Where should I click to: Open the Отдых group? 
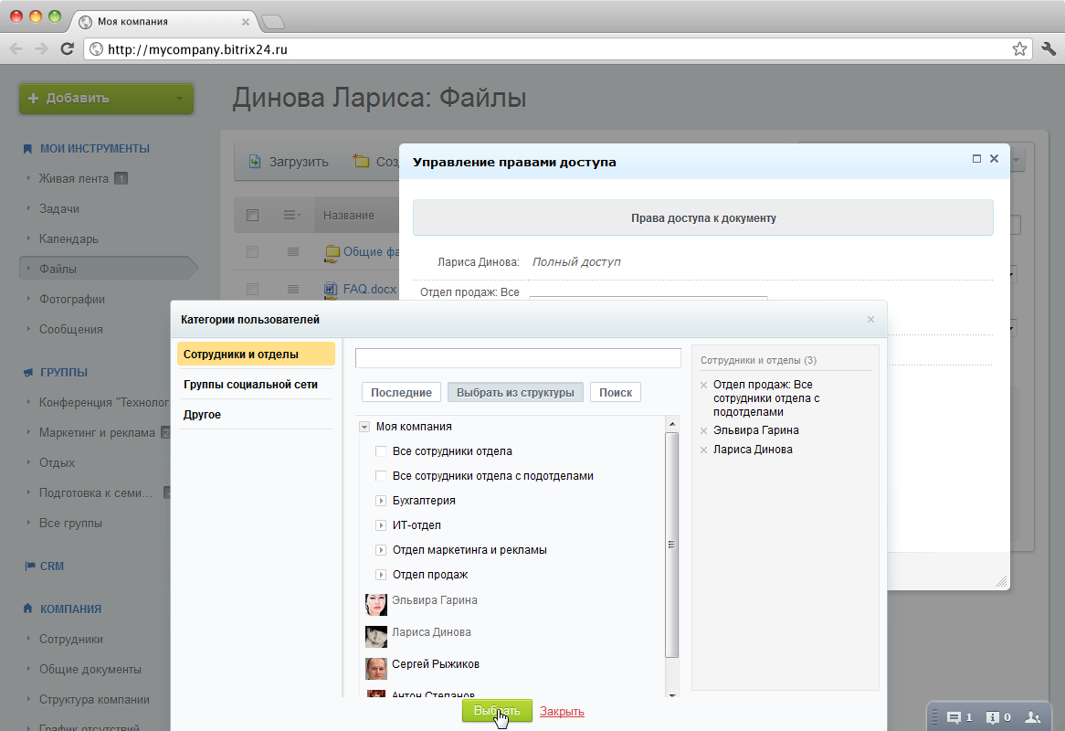point(57,462)
